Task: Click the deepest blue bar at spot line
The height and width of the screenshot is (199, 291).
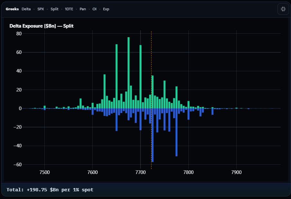Action: coord(152,135)
